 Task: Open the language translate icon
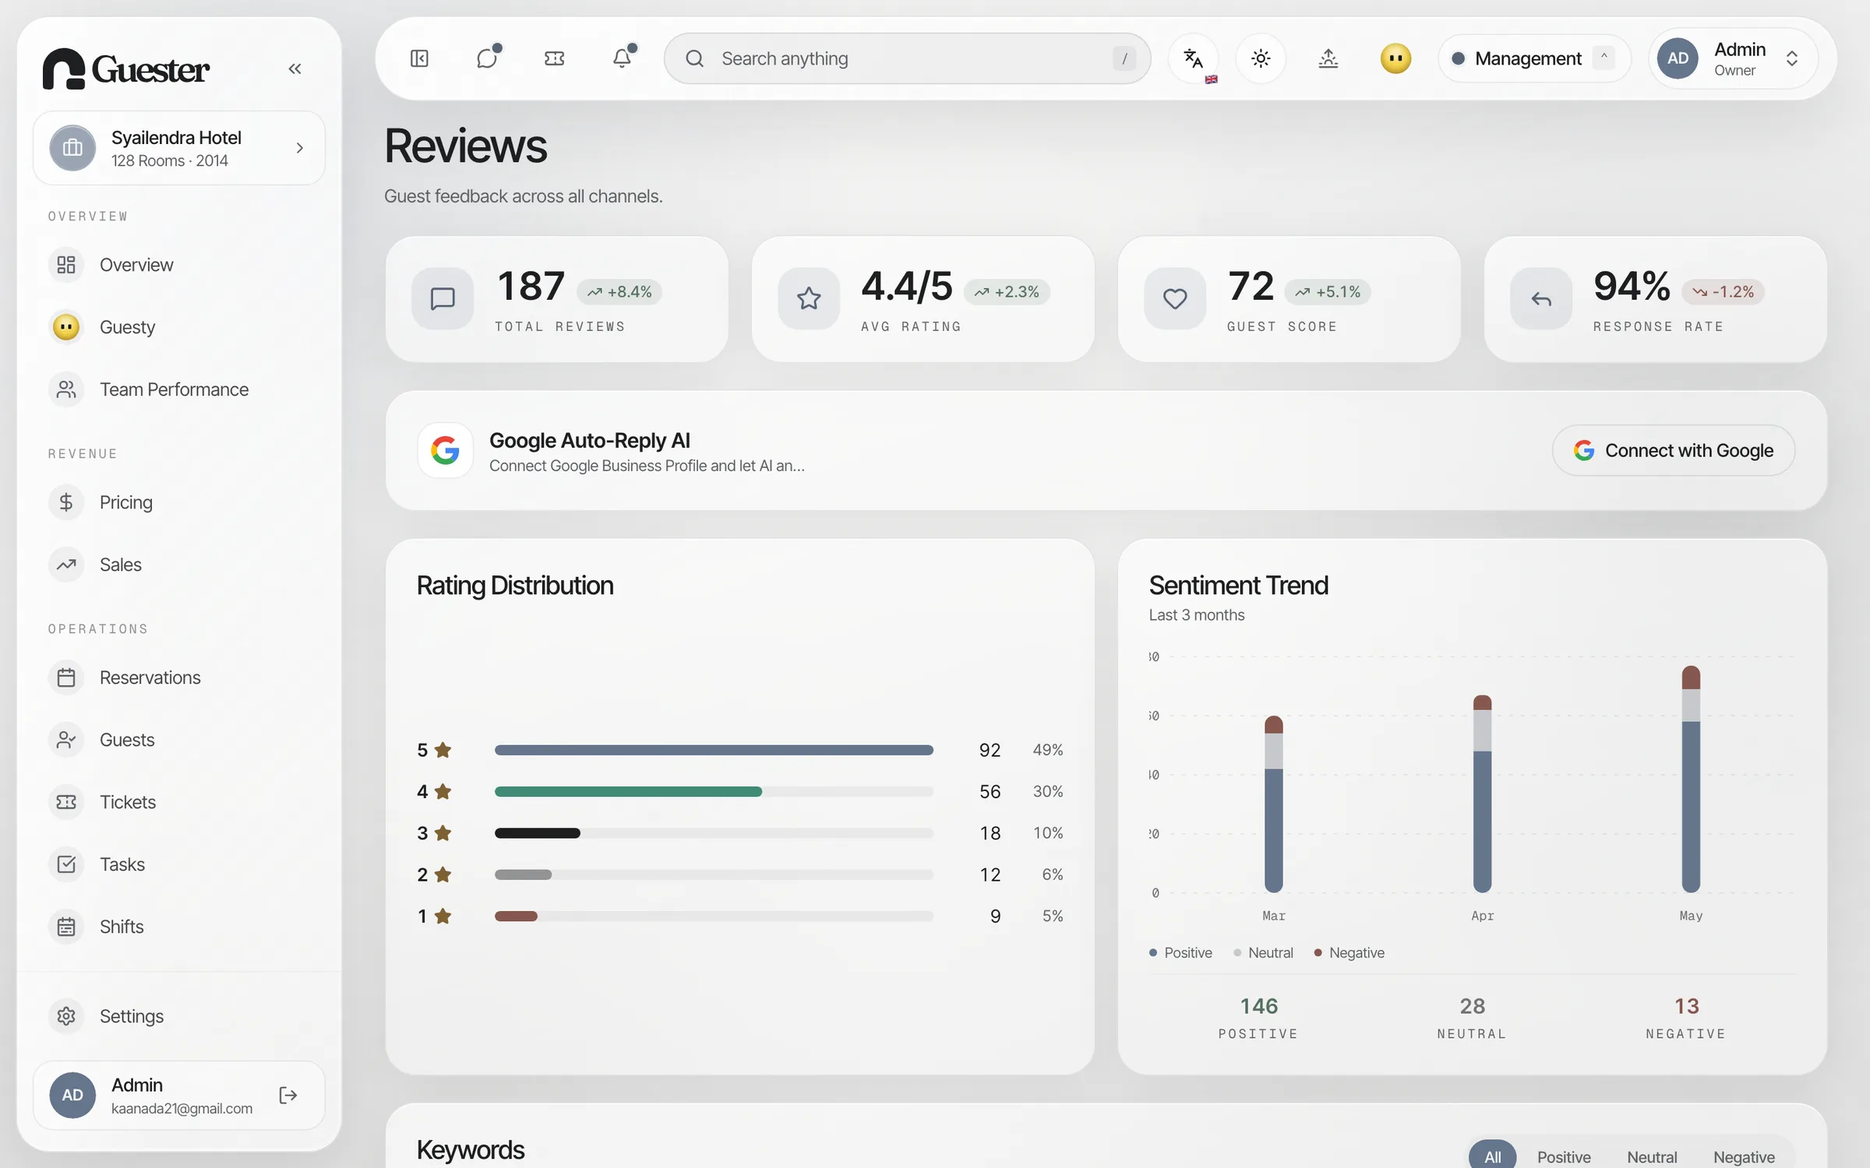pyautogui.click(x=1193, y=58)
